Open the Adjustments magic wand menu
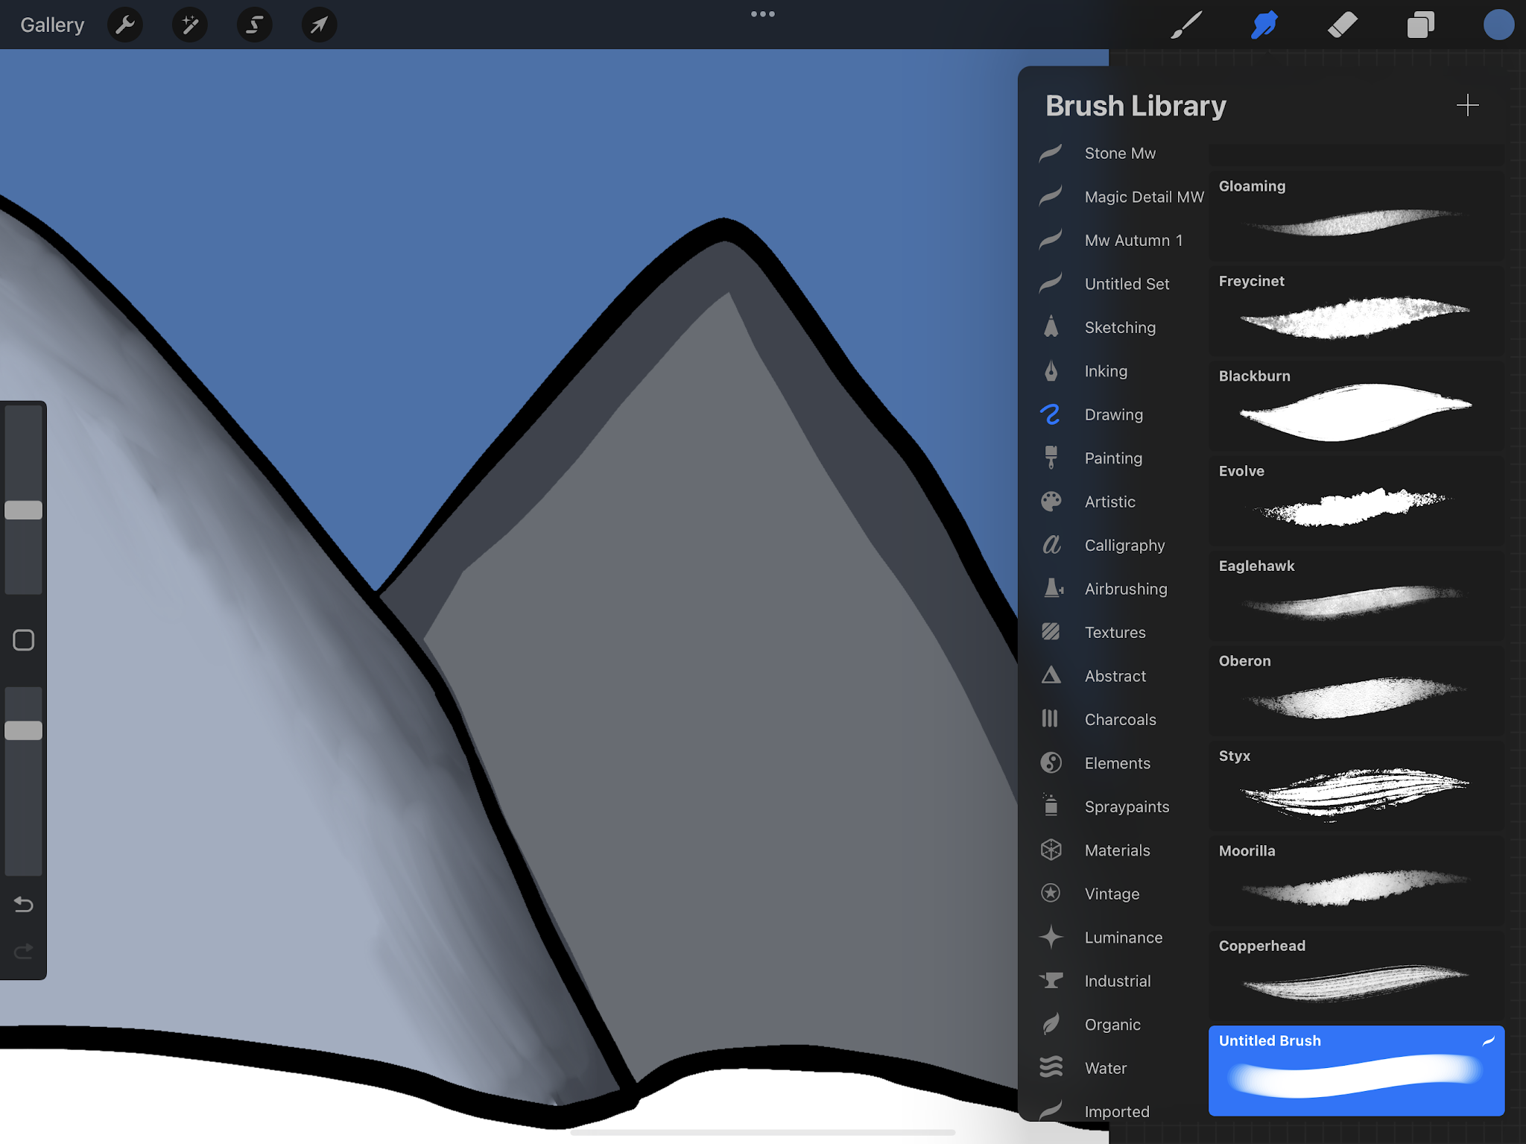Viewport: 1526px width, 1144px height. point(190,25)
